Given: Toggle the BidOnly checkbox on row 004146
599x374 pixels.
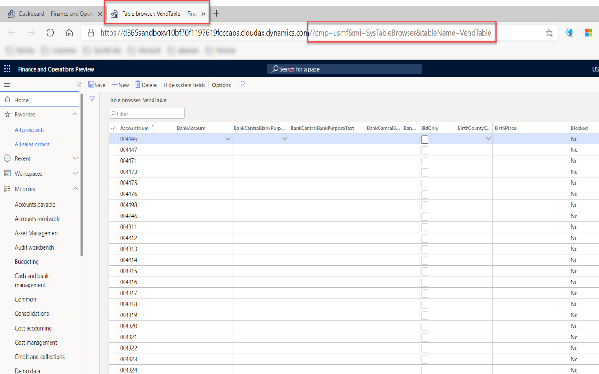Looking at the screenshot, I should 424,139.
